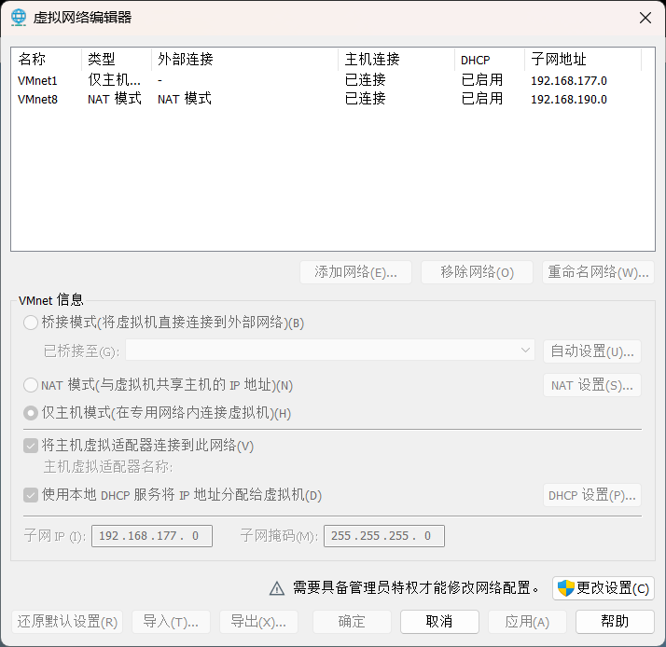Click 帮助 button

tap(615, 622)
